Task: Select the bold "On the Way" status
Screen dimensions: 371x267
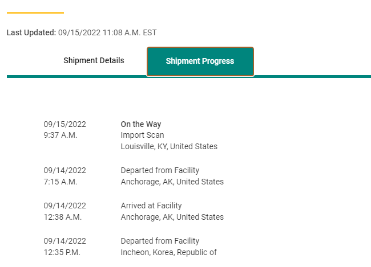Action: tap(141, 124)
